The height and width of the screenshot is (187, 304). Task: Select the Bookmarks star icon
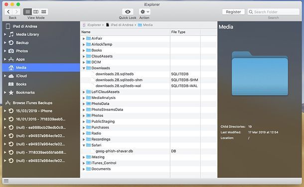pyautogui.click(x=11, y=93)
